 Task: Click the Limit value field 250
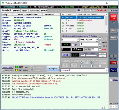point(94,49)
